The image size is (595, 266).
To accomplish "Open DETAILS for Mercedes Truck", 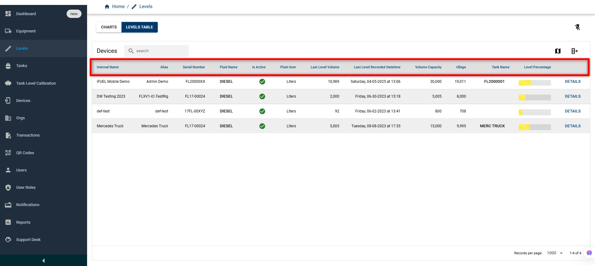I will pyautogui.click(x=573, y=126).
